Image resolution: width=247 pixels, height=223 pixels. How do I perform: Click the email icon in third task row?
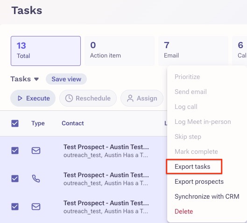pos(36,207)
